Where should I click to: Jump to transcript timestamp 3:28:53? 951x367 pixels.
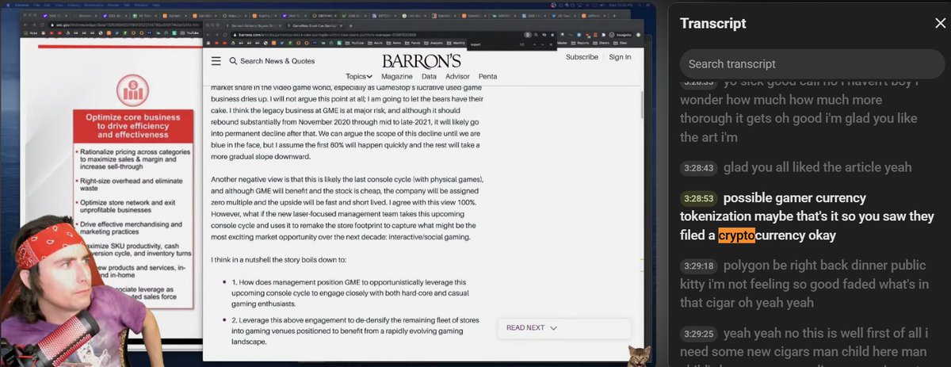pos(699,199)
